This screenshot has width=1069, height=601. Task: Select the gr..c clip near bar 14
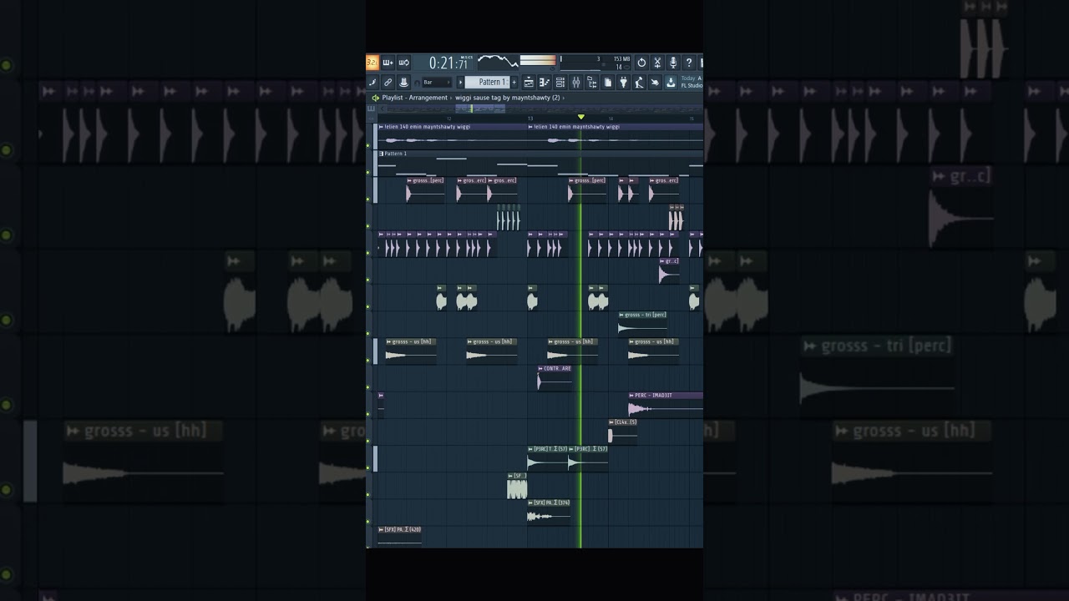669,271
